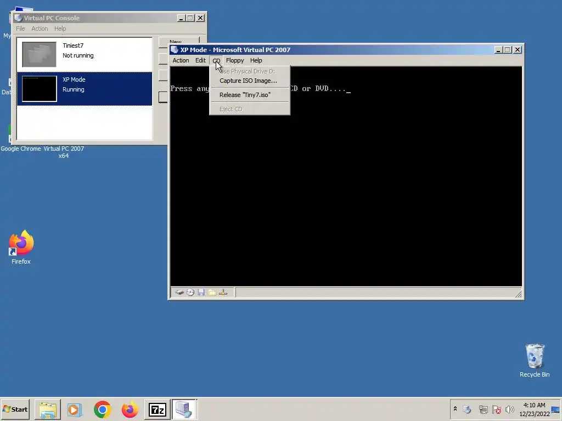Screen dimensions: 562x421
Task: Click the Virtual PC Console title icon
Action: tap(18, 18)
